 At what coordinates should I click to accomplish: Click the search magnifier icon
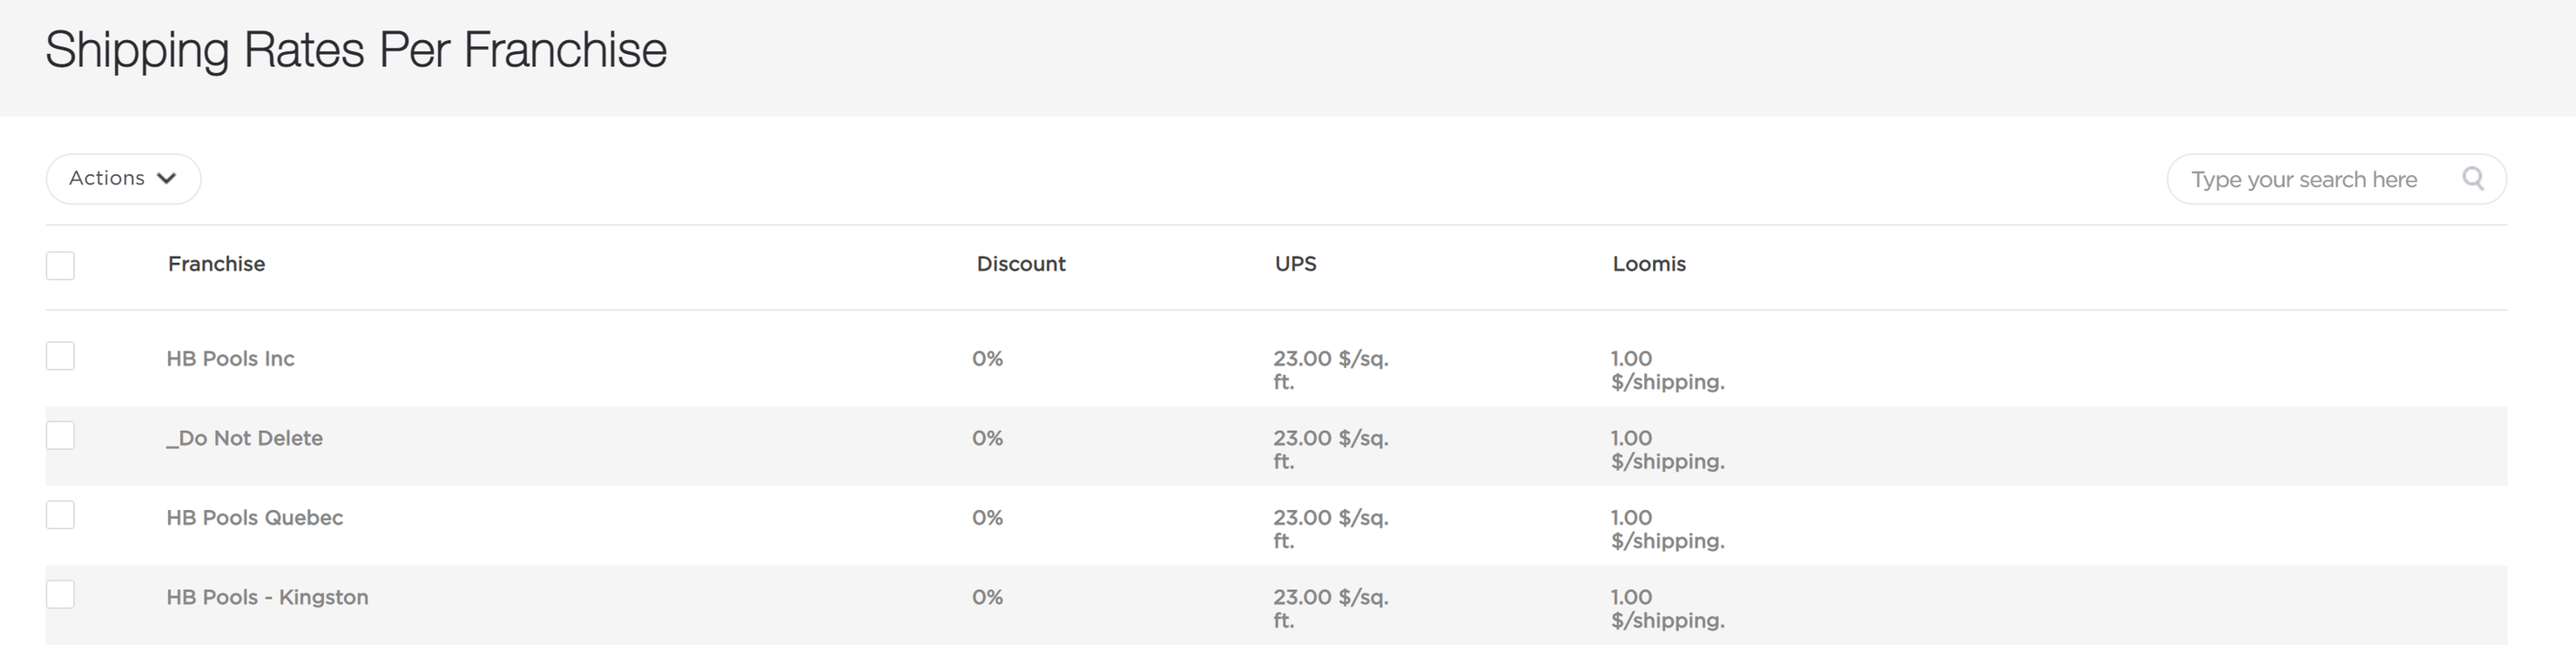pyautogui.click(x=2473, y=178)
